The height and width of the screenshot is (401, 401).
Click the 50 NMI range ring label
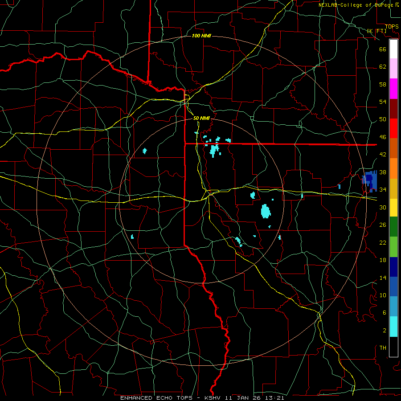pyautogui.click(x=201, y=118)
